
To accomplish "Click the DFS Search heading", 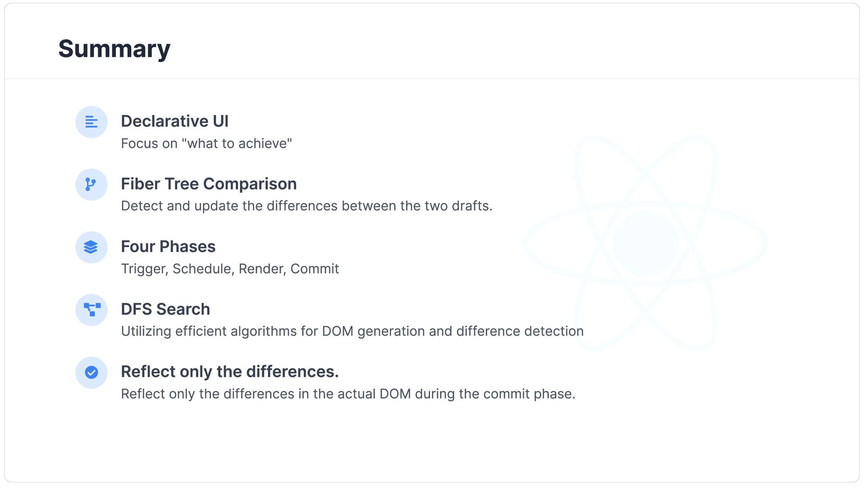I will (166, 309).
